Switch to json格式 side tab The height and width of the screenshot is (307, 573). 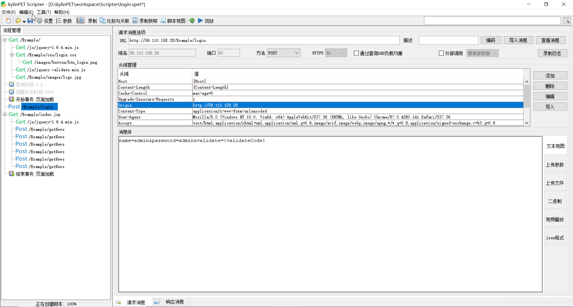click(x=555, y=238)
